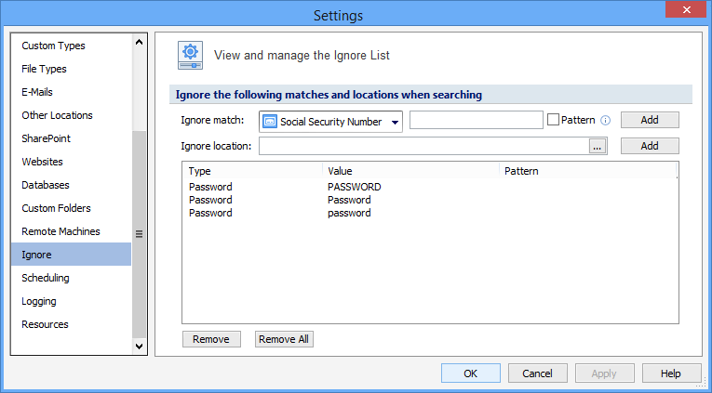Click Remove to delete selected entry

click(211, 339)
